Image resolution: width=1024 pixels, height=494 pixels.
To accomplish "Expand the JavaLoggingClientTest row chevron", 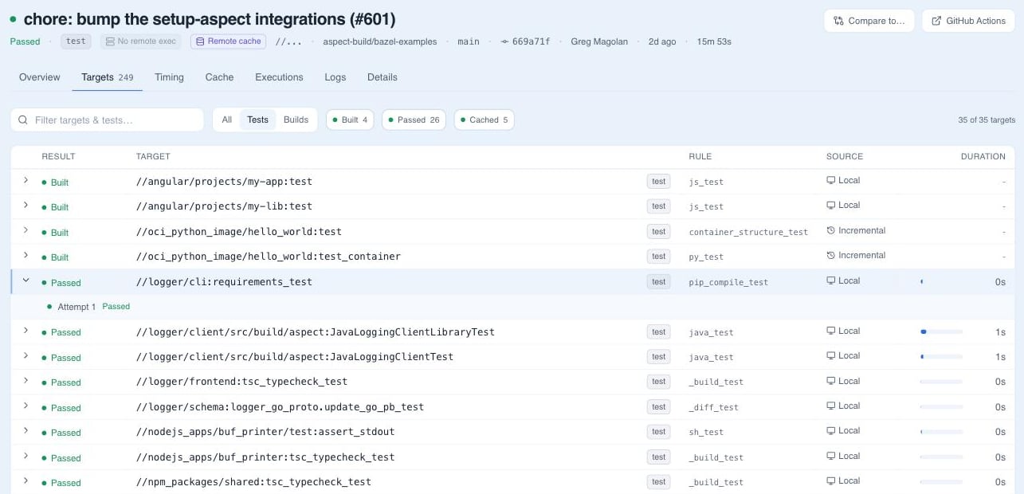I will 26,356.
